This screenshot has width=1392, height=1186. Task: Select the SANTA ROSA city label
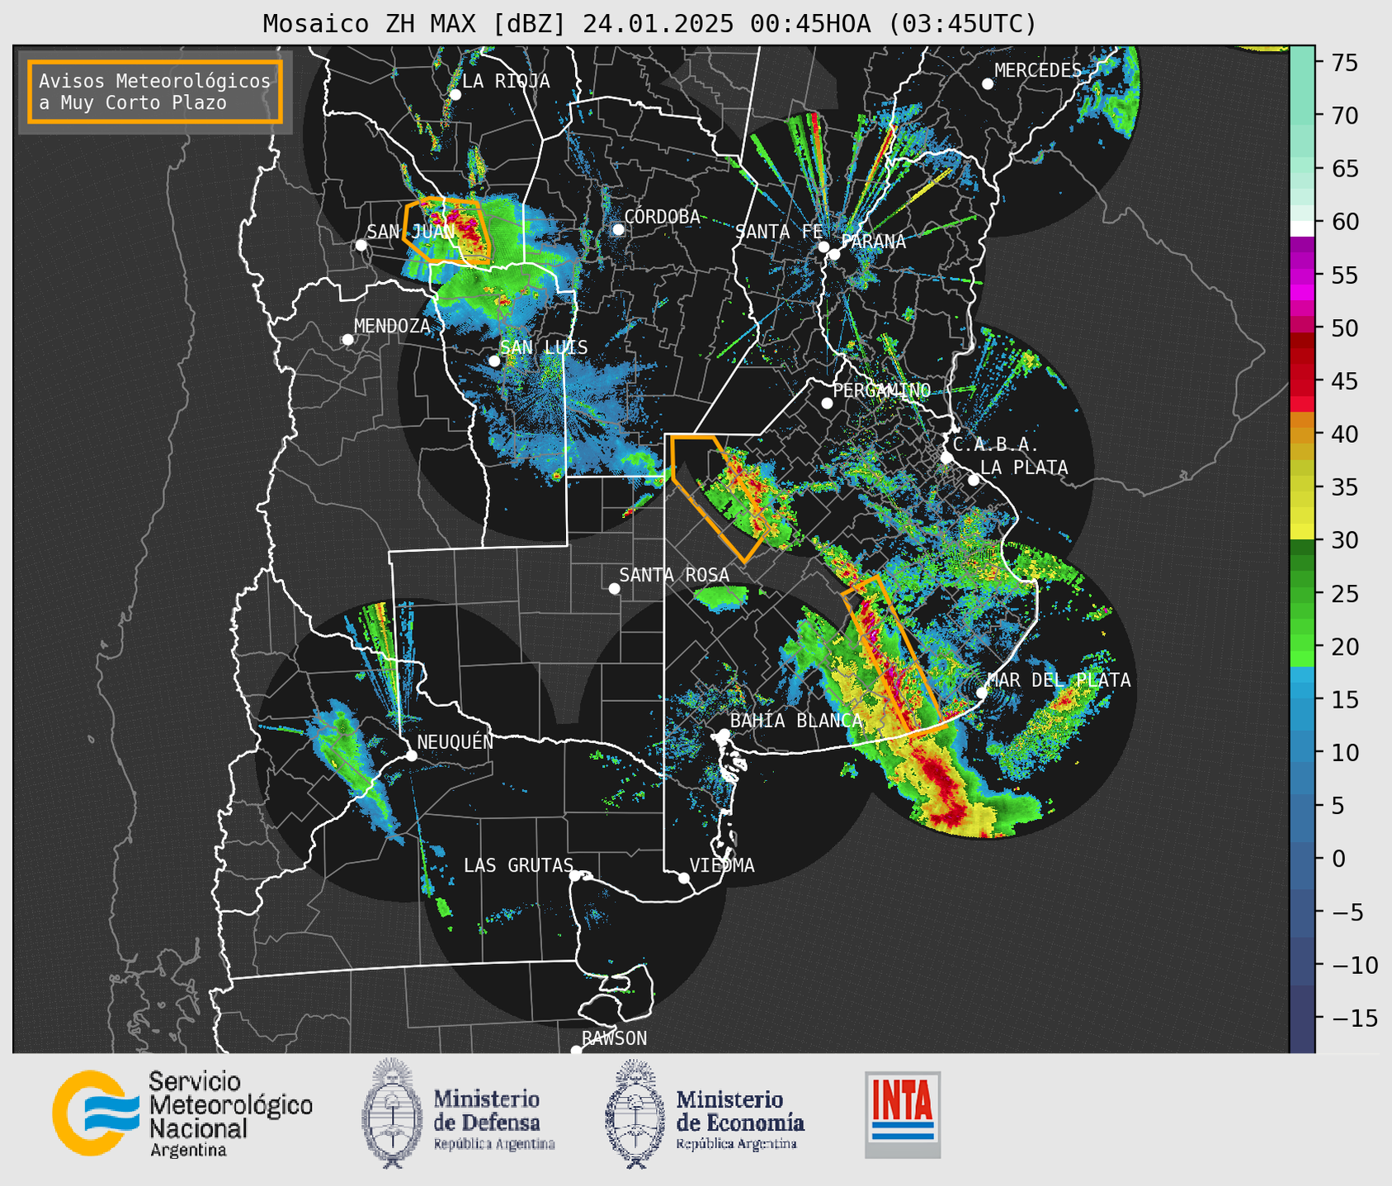(x=674, y=575)
